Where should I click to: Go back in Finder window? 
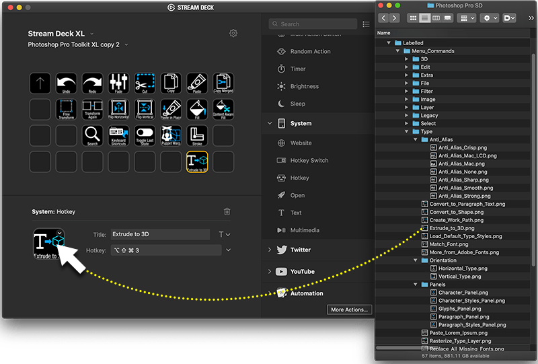point(383,18)
